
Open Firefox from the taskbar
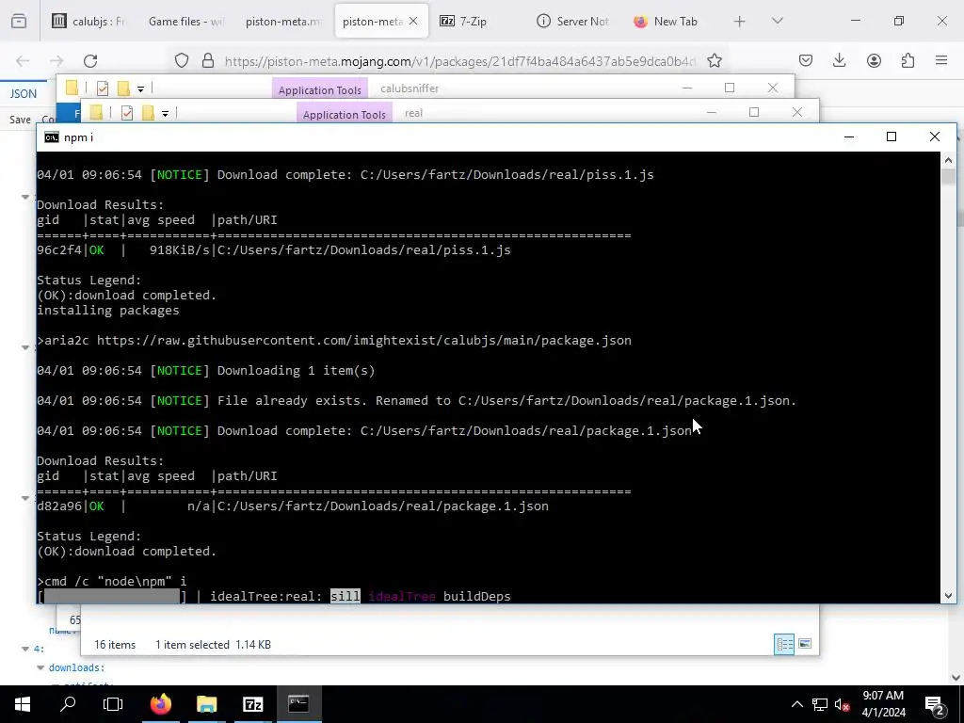161,704
